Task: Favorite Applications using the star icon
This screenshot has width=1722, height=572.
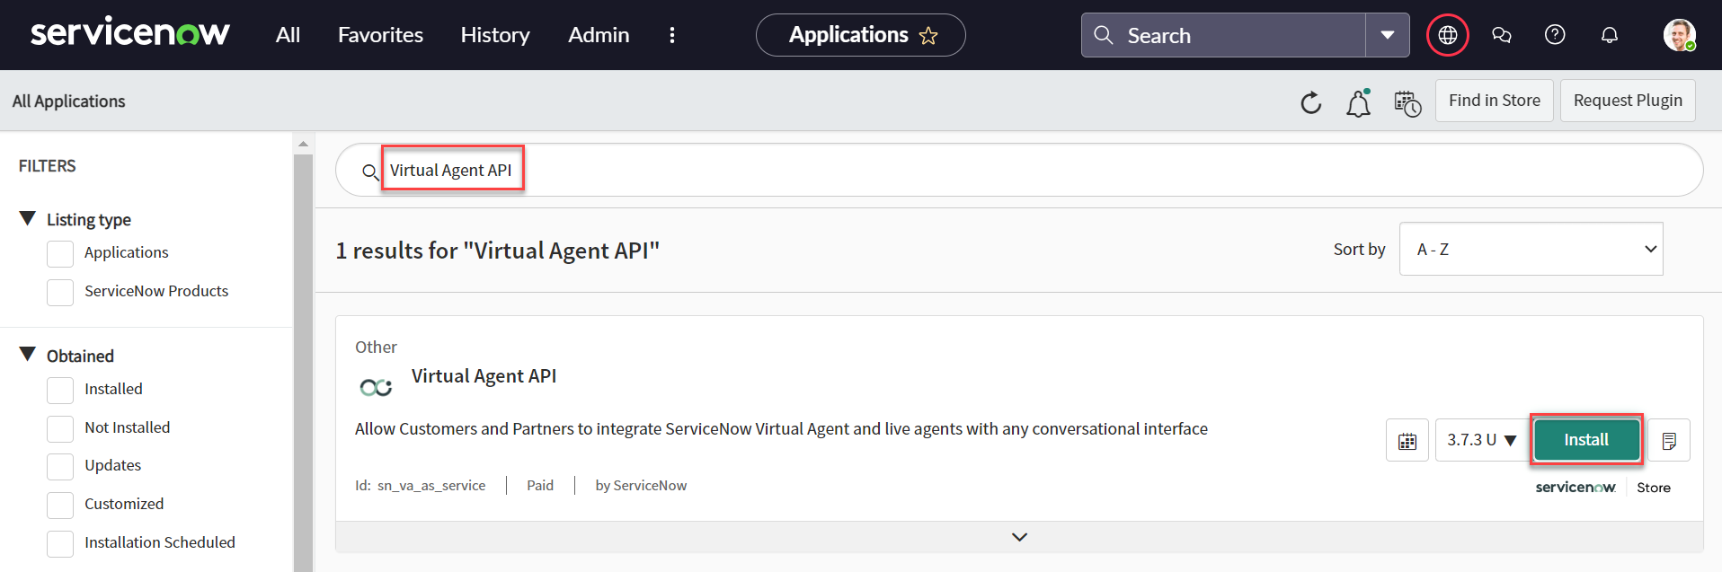Action: pos(928,36)
